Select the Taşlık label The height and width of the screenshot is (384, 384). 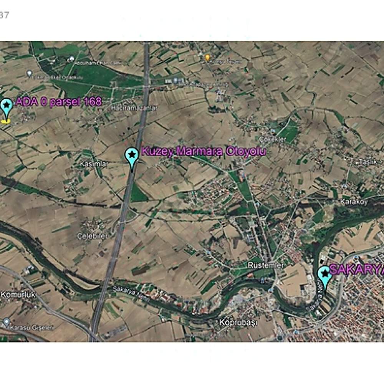coord(367,162)
